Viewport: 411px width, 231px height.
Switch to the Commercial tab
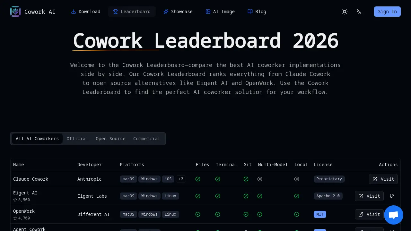tap(146, 139)
